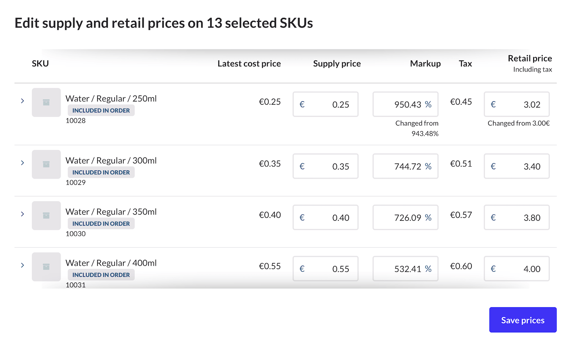Click the Water 400ml product placeholder icon
573x345 pixels.
(x=46, y=267)
